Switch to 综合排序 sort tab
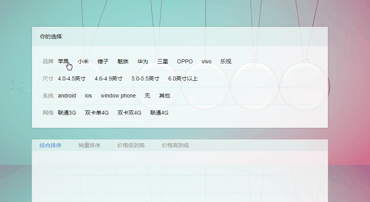Viewport: 370px width, 202px height. (x=51, y=146)
